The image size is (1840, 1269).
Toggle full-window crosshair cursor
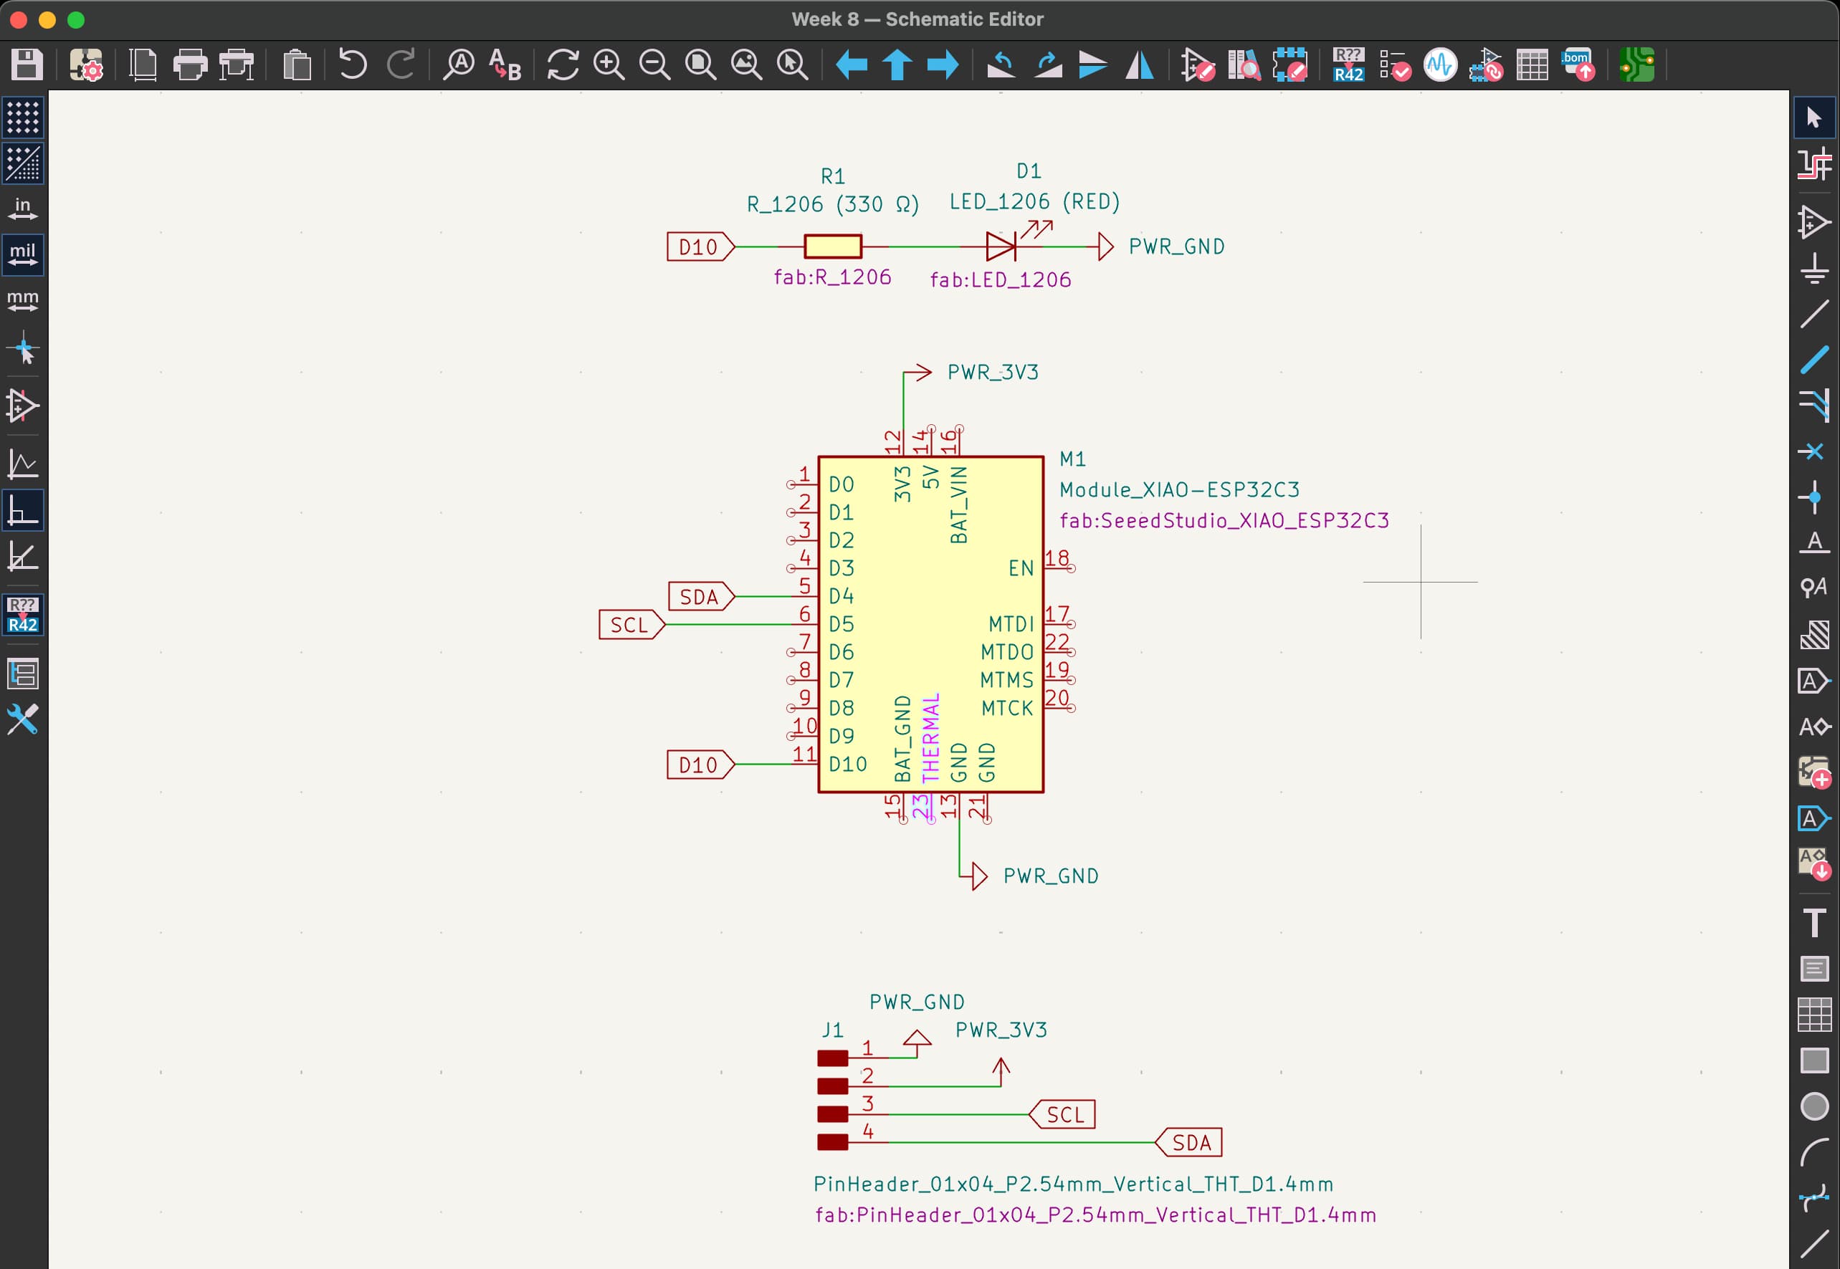coord(23,349)
